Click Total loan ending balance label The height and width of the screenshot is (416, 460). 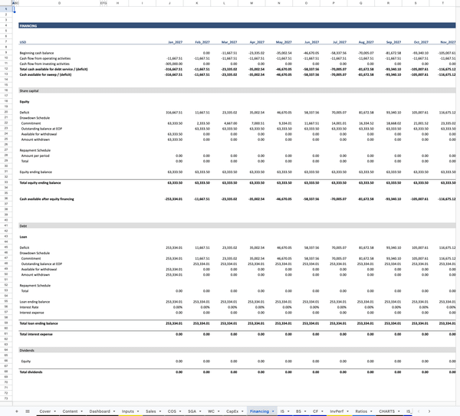(x=39, y=323)
